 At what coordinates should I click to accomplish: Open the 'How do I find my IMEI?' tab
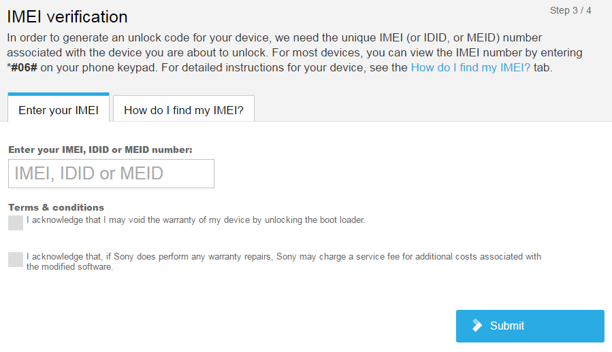(x=184, y=110)
